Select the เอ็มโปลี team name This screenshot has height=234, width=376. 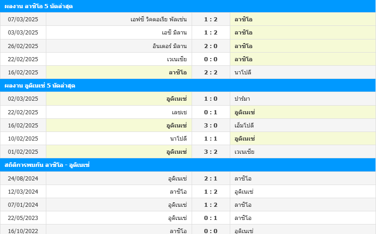click(244, 125)
